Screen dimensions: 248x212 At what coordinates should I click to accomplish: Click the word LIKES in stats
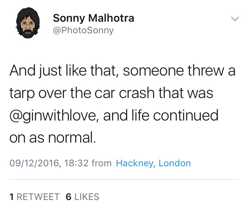87,197
